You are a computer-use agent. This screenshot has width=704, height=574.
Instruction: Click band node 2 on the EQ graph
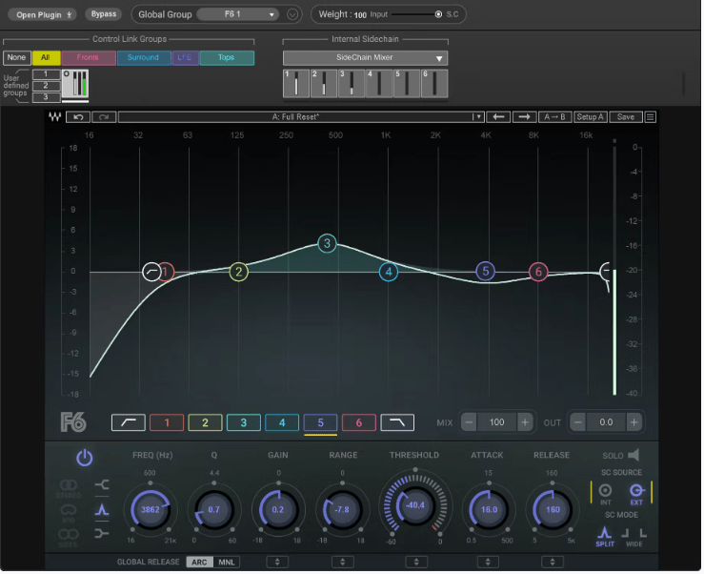pyautogui.click(x=239, y=272)
